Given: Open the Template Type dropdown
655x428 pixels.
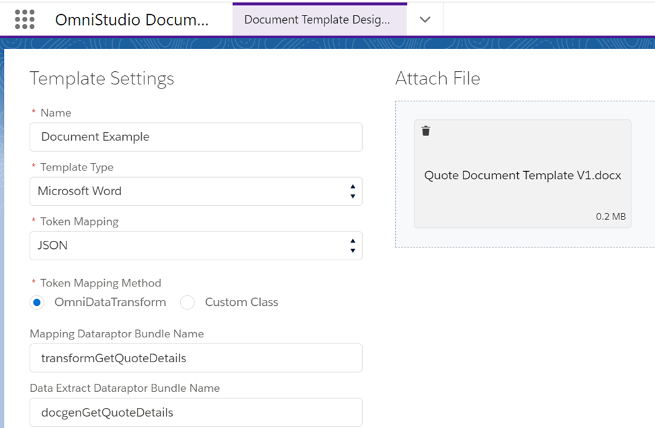Looking at the screenshot, I should (195, 191).
